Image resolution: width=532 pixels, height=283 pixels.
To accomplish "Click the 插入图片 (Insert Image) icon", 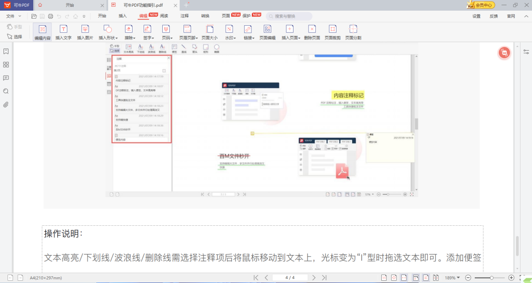I will coord(85,32).
